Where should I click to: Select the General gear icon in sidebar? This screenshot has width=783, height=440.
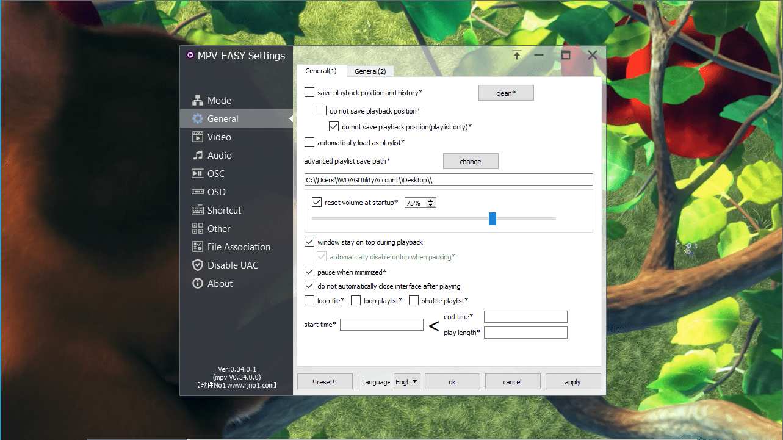pyautogui.click(x=197, y=119)
